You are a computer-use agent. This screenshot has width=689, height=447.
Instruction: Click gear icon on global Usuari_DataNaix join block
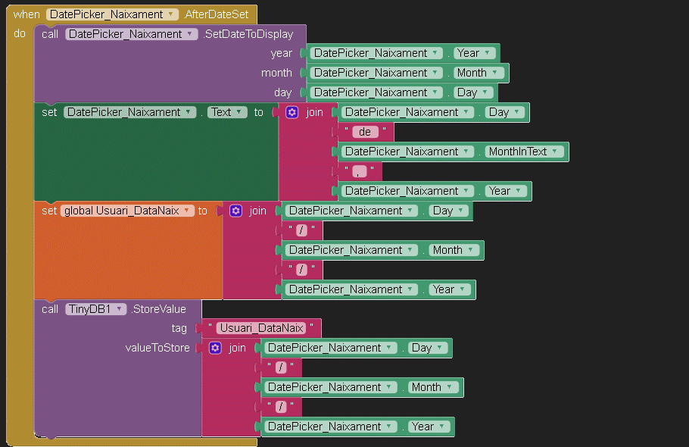click(x=235, y=211)
